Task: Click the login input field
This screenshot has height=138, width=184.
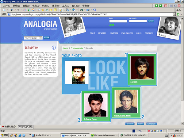Action: click(x=118, y=21)
